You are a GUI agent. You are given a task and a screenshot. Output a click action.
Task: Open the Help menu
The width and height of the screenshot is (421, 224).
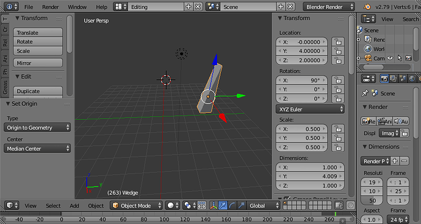tap(101, 7)
